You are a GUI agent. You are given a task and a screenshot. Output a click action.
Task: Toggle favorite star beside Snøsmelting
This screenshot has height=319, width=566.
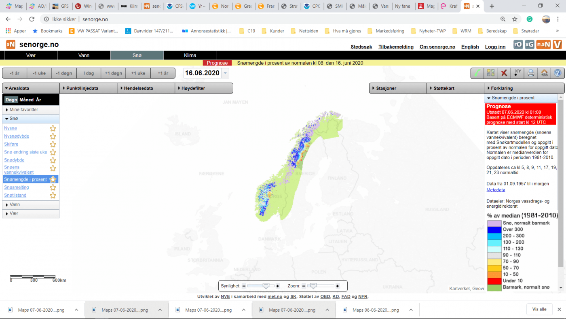tap(53, 187)
